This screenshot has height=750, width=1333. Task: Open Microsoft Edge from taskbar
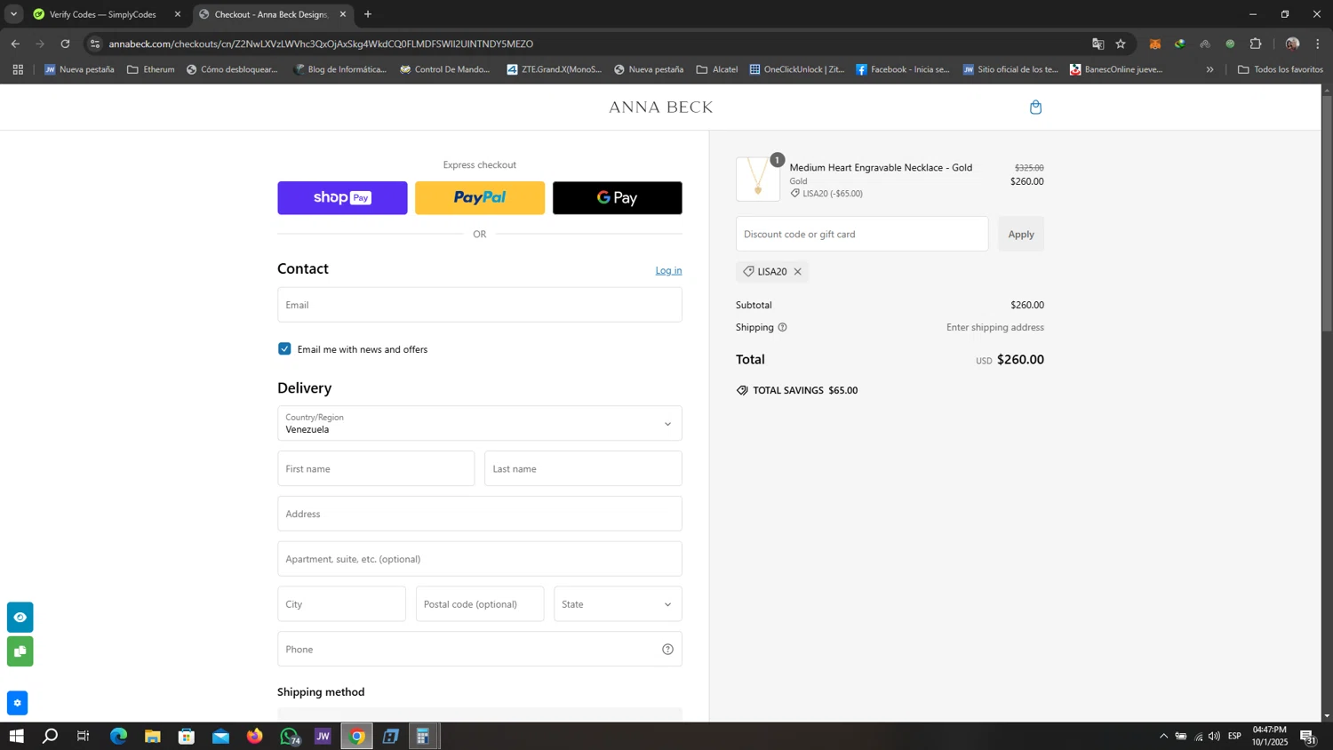(x=118, y=737)
